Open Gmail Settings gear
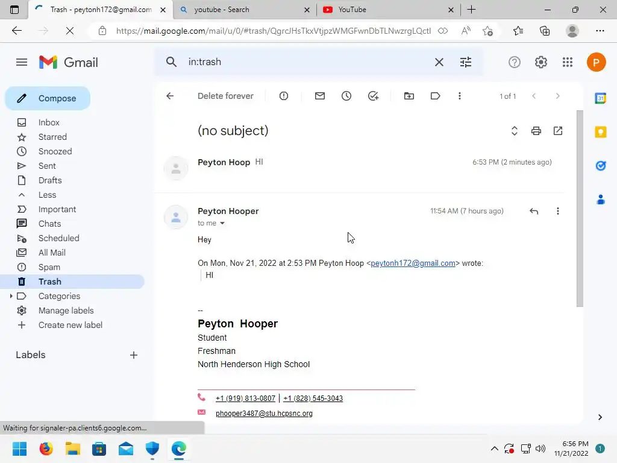Image resolution: width=617 pixels, height=463 pixels. tap(541, 62)
